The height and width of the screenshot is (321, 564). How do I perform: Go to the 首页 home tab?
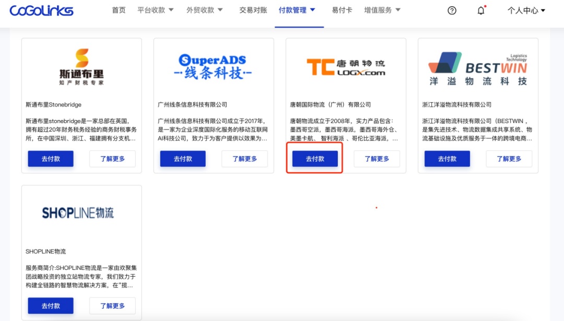[x=119, y=10]
